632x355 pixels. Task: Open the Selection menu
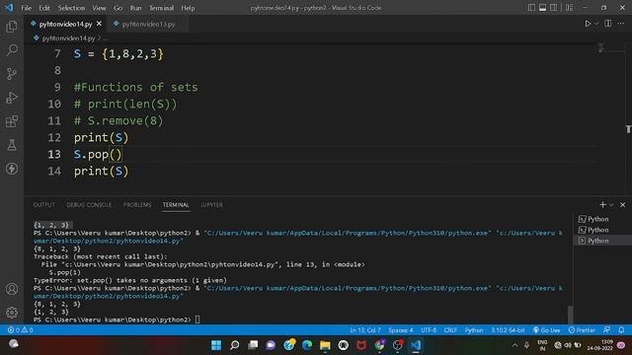point(71,8)
